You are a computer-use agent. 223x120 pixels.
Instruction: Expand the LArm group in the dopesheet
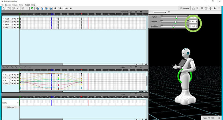(x=3, y=22)
